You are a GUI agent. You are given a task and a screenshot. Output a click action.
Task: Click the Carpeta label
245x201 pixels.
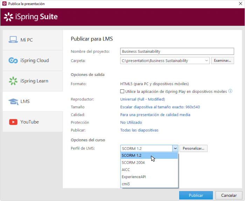[78, 61]
